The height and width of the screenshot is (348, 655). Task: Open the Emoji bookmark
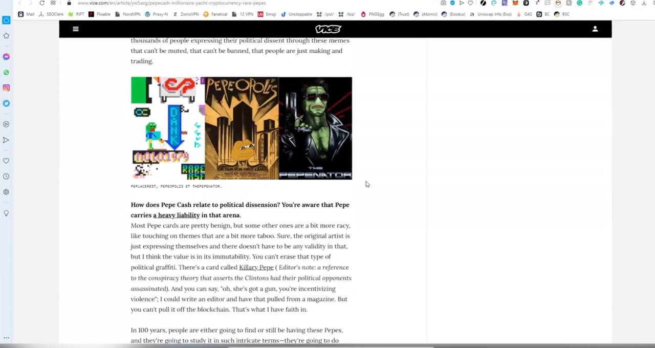pos(267,14)
